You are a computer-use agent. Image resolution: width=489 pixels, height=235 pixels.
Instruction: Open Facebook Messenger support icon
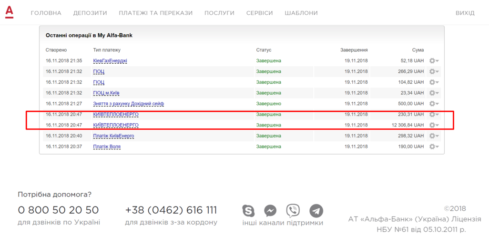coord(270,211)
